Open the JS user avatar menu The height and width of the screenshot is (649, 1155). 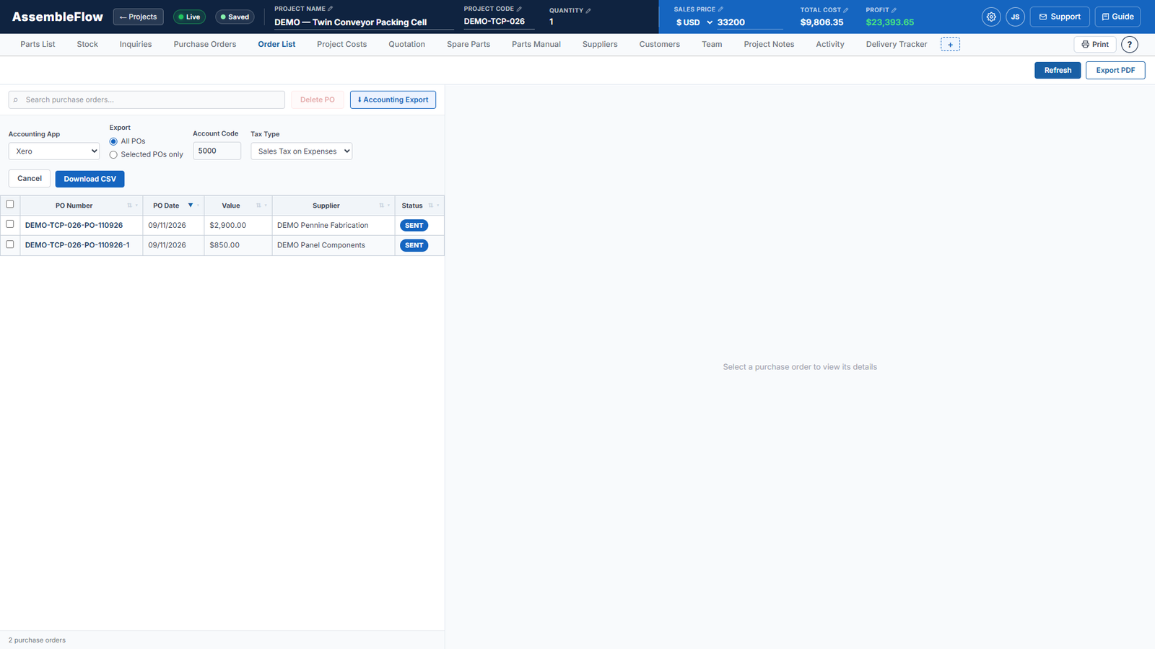1015,17
